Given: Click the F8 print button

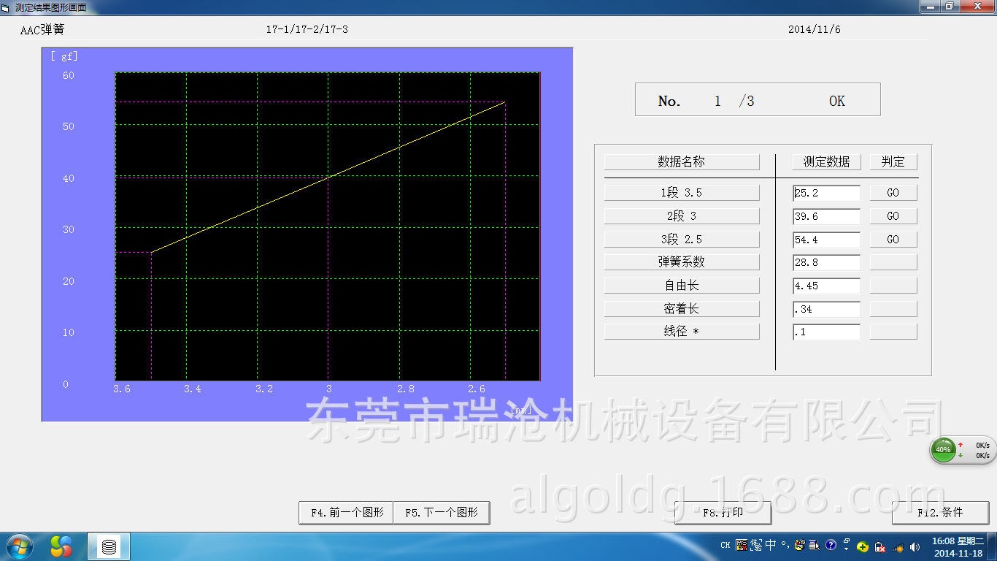Looking at the screenshot, I should (723, 513).
